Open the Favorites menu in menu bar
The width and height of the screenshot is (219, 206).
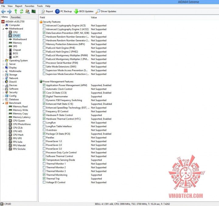click(30, 6)
